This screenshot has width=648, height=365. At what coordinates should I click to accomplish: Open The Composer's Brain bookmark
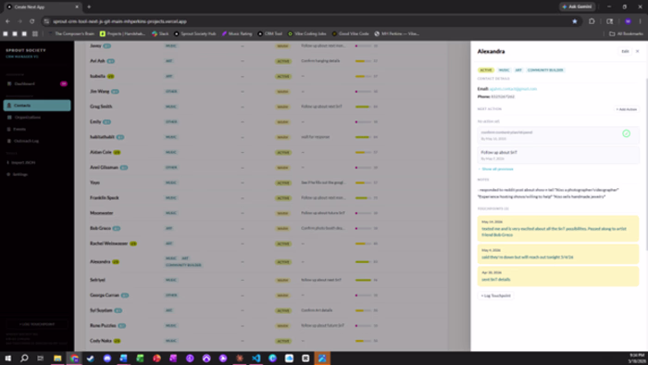(71, 34)
